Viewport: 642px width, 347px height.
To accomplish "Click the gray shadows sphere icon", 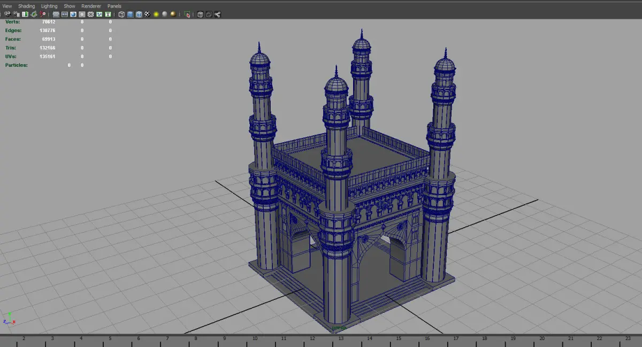I will point(164,14).
